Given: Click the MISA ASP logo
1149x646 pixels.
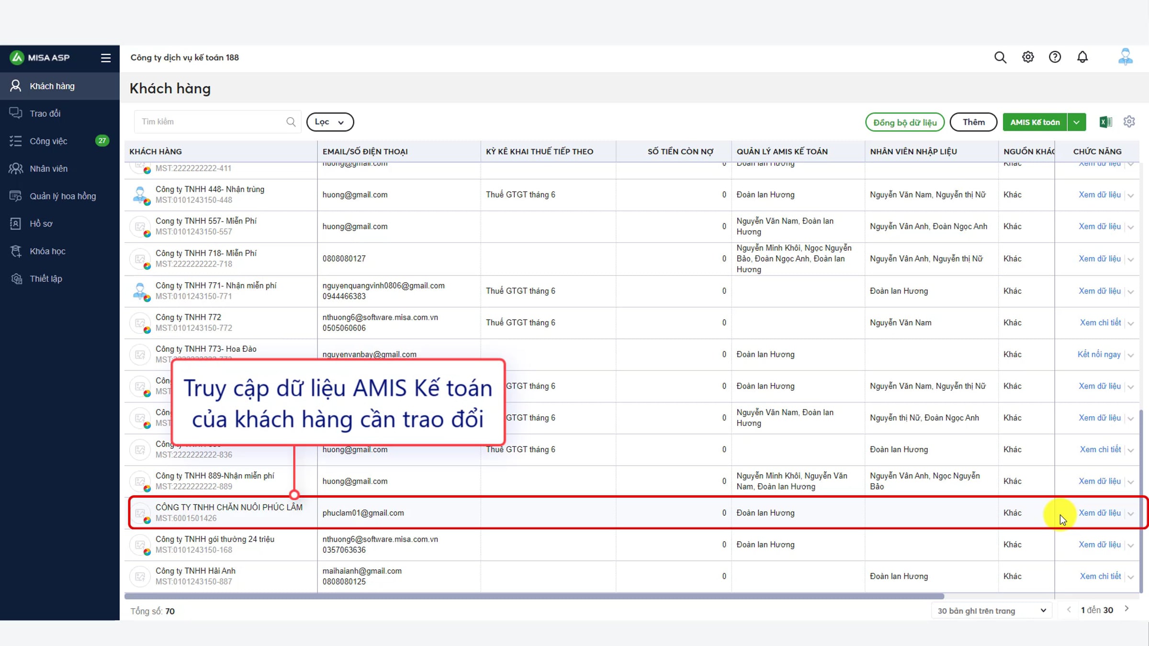Looking at the screenshot, I should (40, 57).
